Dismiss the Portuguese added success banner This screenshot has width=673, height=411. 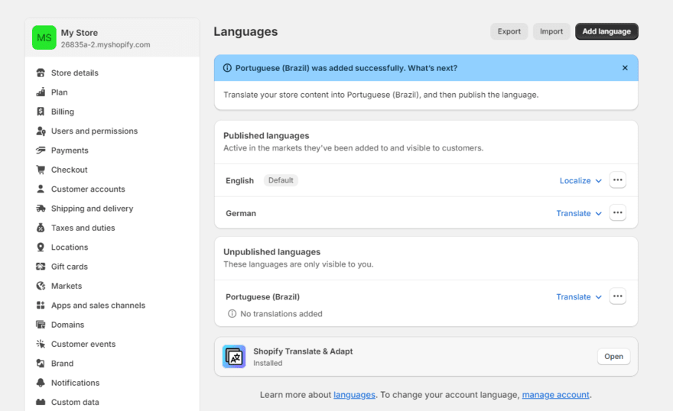(625, 68)
